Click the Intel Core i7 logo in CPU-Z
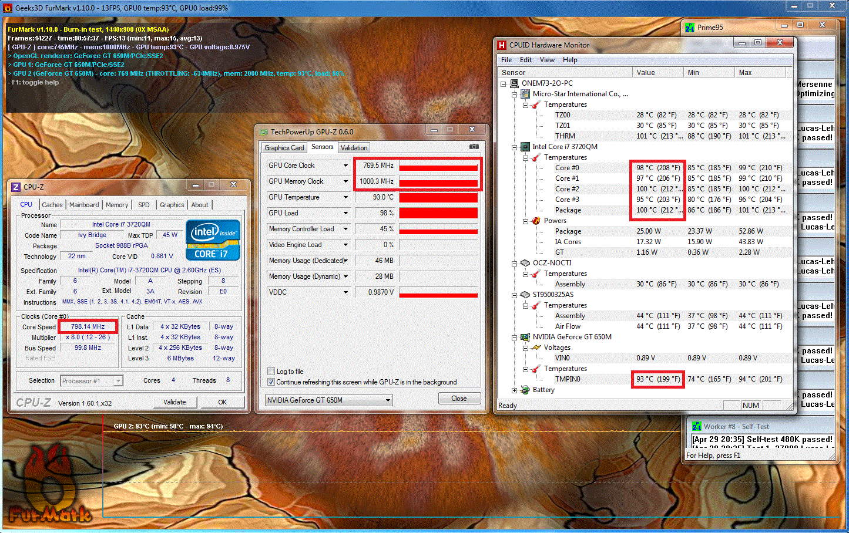The width and height of the screenshot is (849, 533). (213, 239)
